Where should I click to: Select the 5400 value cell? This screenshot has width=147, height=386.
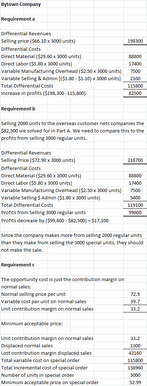[x=135, y=198]
